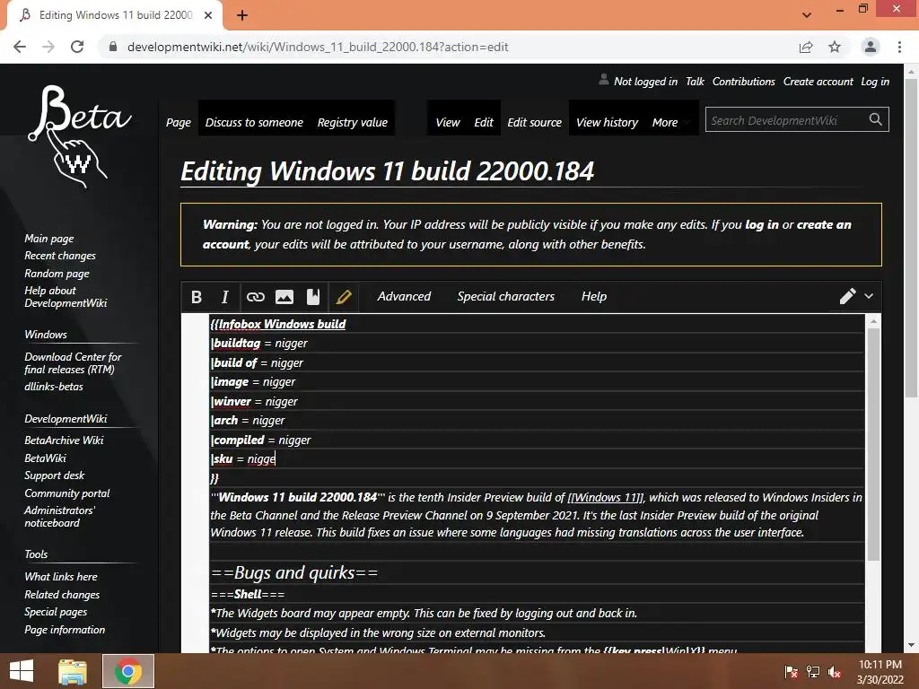This screenshot has height=689, width=919.
Task: Go to a Random page
Action: 57,273
